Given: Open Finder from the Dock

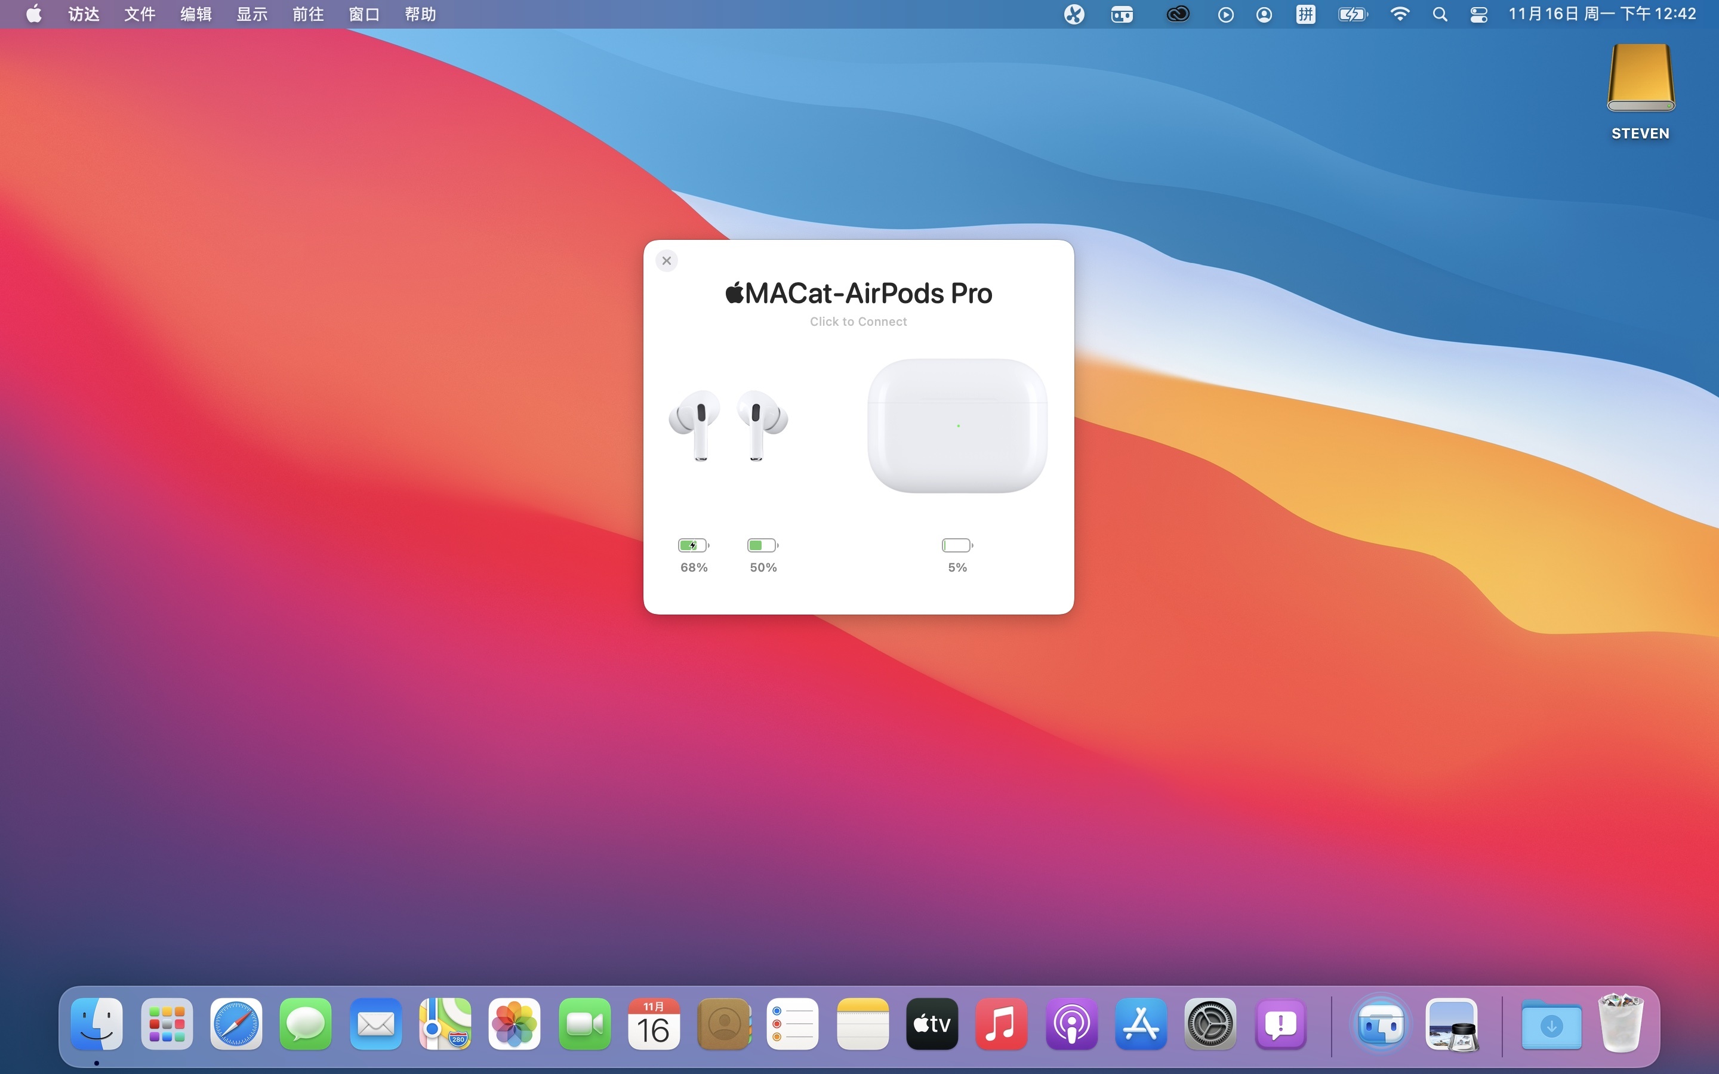Looking at the screenshot, I should coord(97,1023).
